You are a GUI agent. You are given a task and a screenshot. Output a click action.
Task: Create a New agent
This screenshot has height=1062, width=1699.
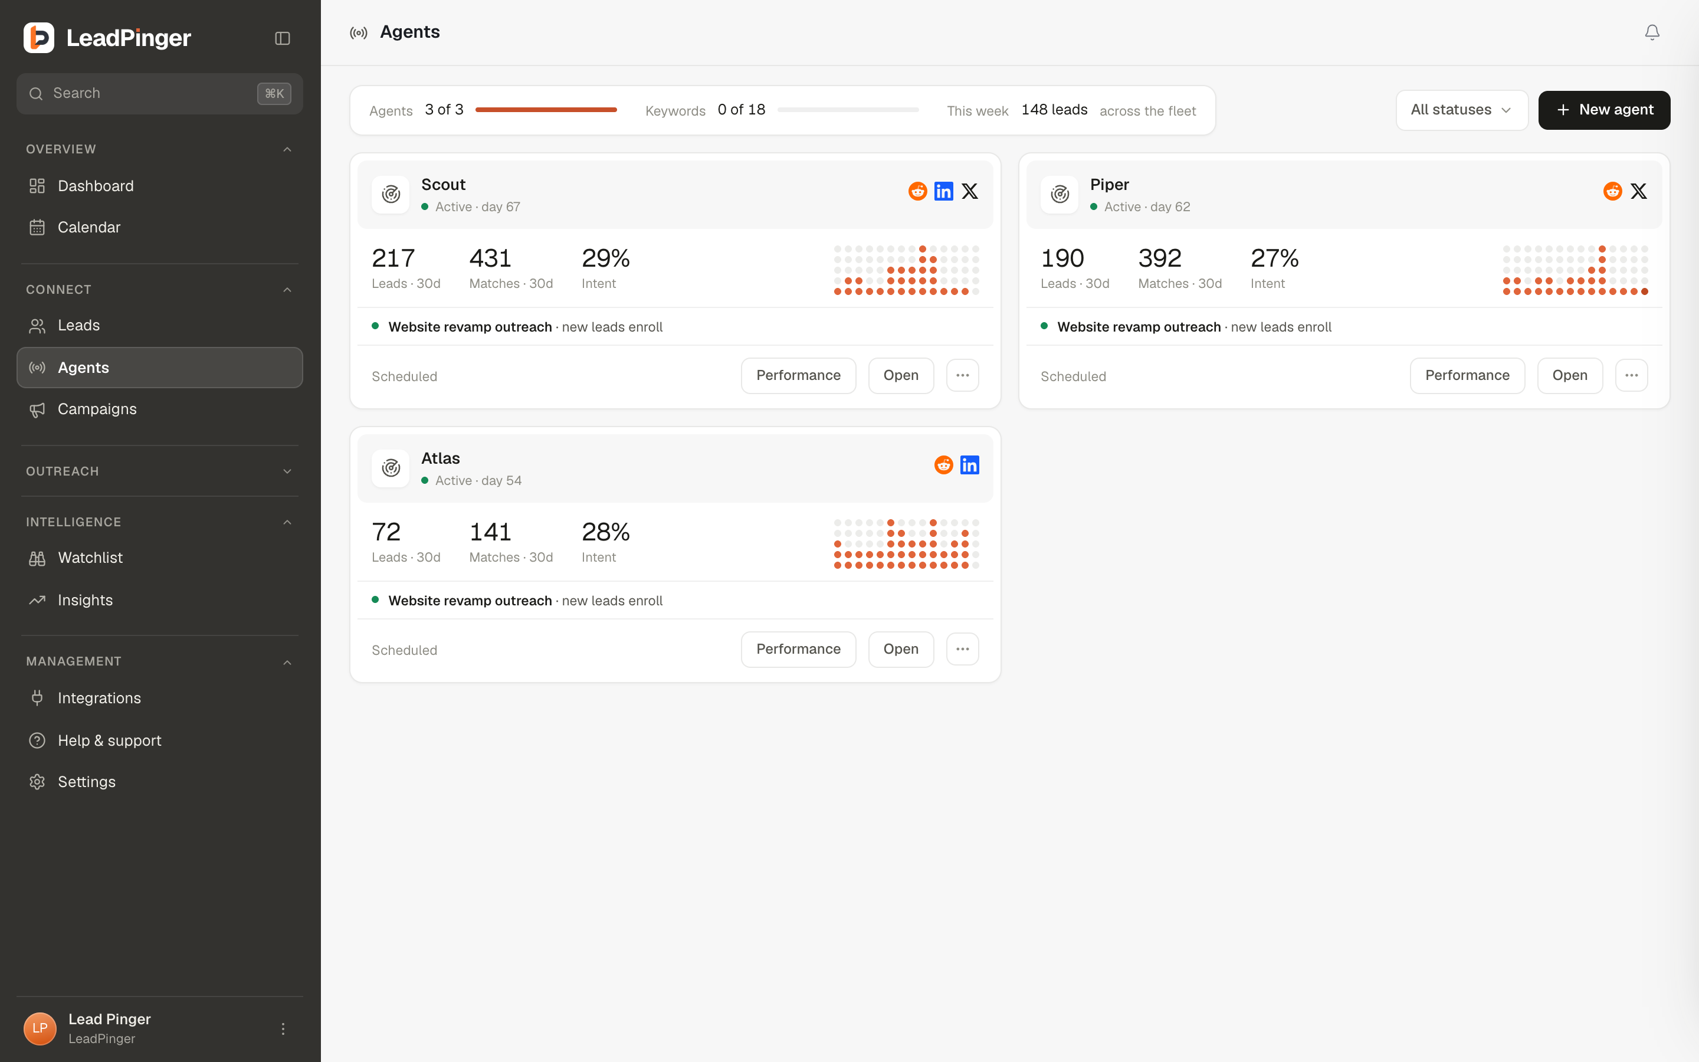1604,110
